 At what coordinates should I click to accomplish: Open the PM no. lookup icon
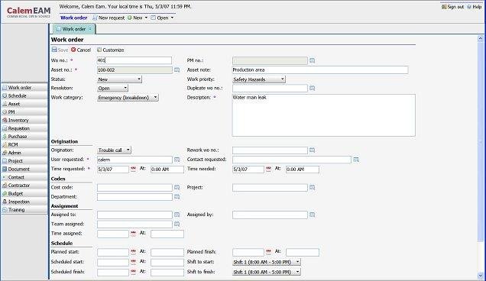[312, 60]
